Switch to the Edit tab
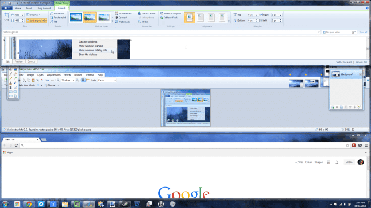 tap(7, 61)
